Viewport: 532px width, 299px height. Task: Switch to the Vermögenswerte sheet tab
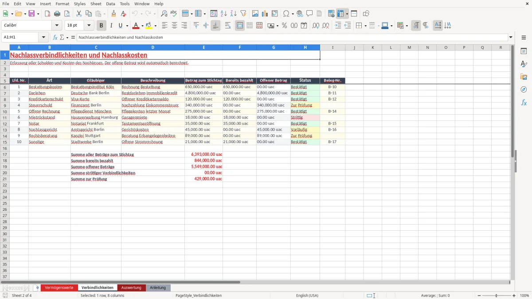click(x=59, y=287)
